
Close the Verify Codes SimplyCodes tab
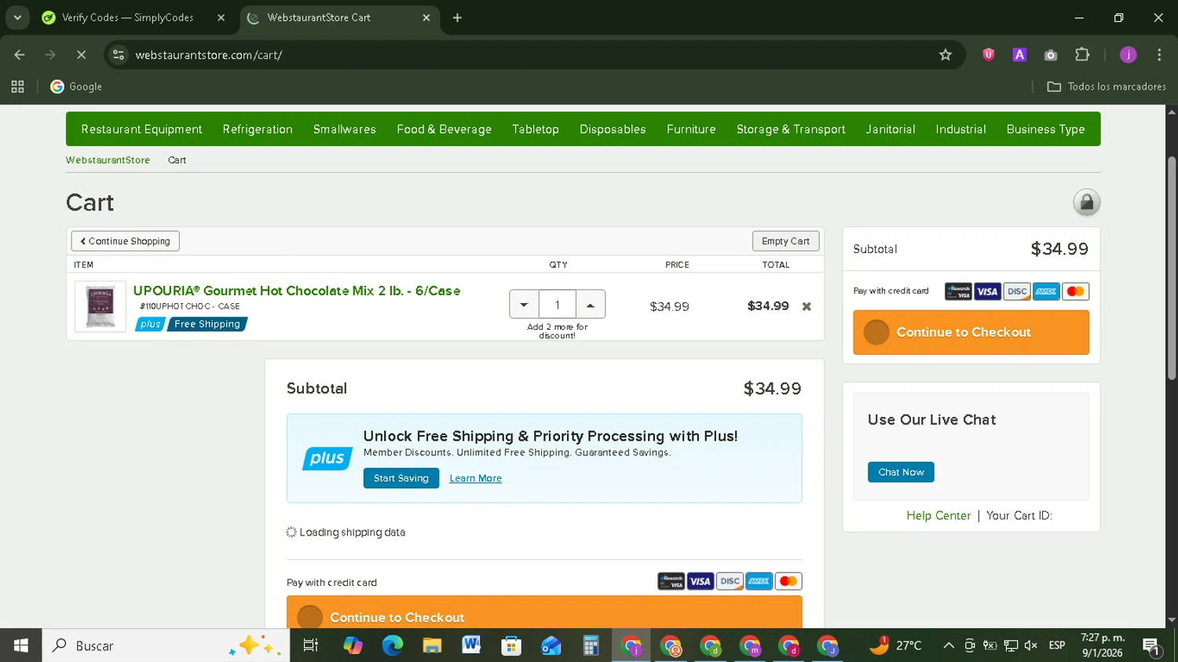(221, 17)
